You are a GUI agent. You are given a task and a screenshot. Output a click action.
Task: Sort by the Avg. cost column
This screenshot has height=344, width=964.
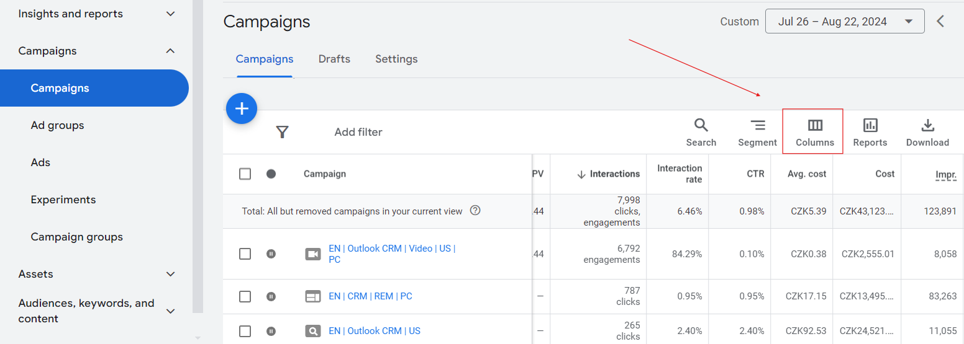[807, 174]
